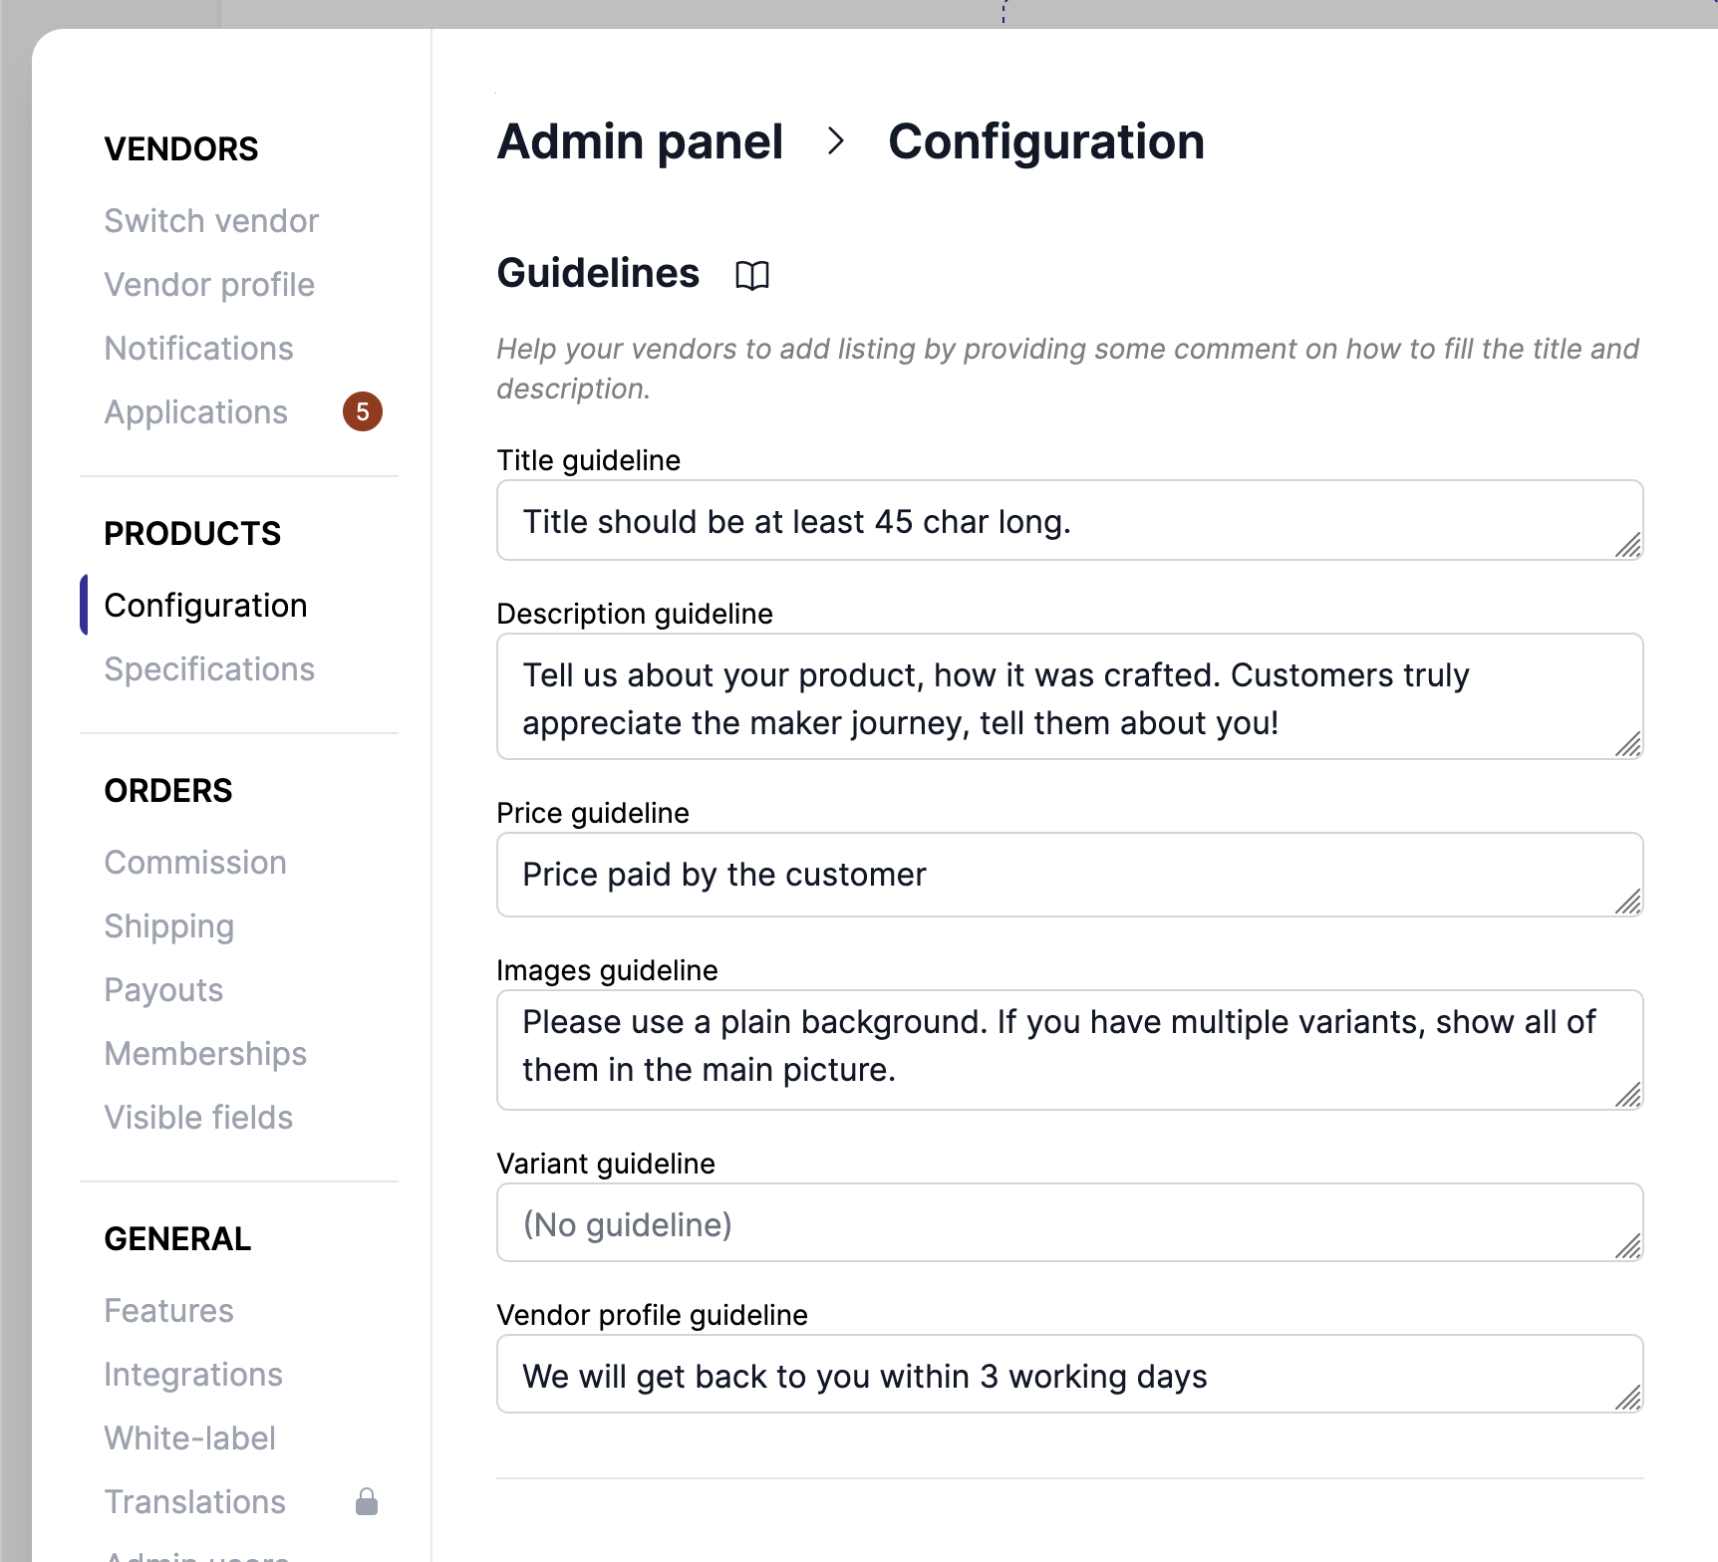
Task: Select Payouts in the sidebar
Action: click(x=163, y=990)
